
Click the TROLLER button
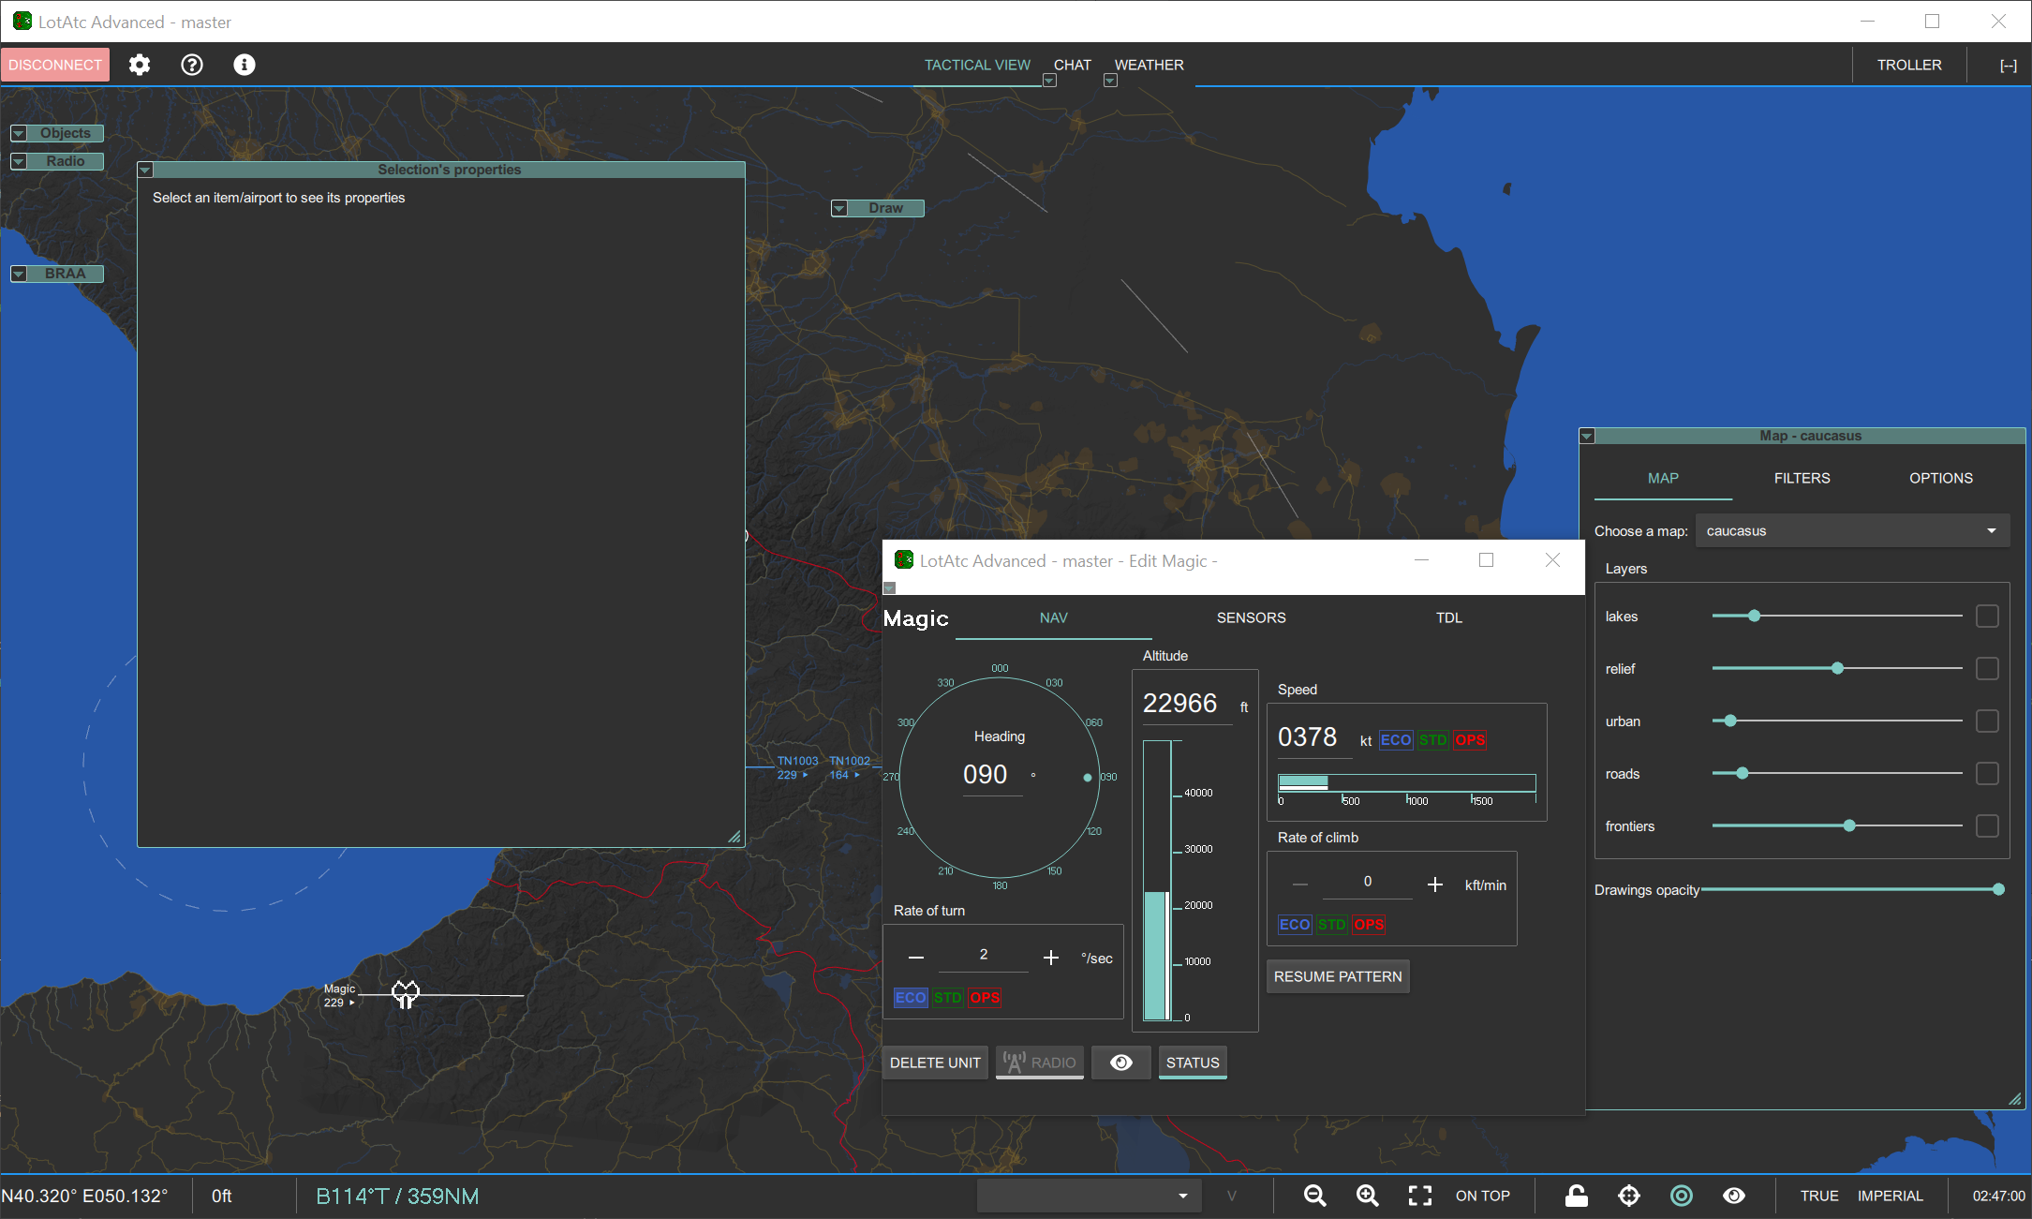tap(1909, 65)
